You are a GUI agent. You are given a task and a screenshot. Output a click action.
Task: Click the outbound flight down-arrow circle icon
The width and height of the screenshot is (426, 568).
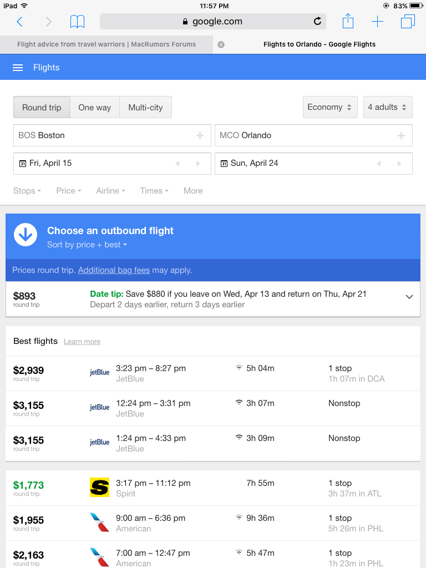click(26, 235)
